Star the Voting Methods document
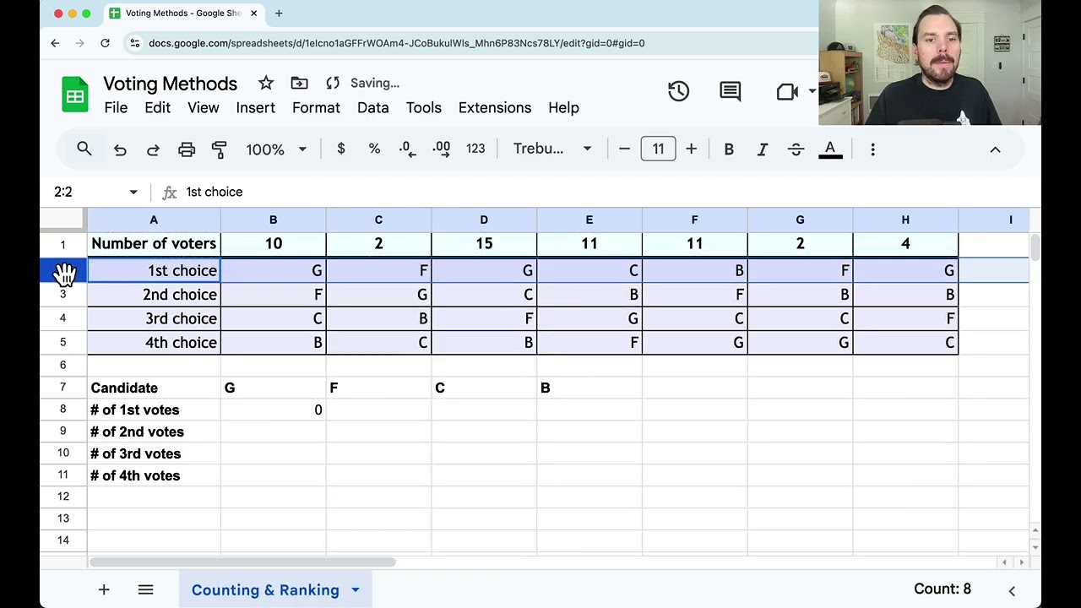Image resolution: width=1081 pixels, height=608 pixels. [x=266, y=83]
